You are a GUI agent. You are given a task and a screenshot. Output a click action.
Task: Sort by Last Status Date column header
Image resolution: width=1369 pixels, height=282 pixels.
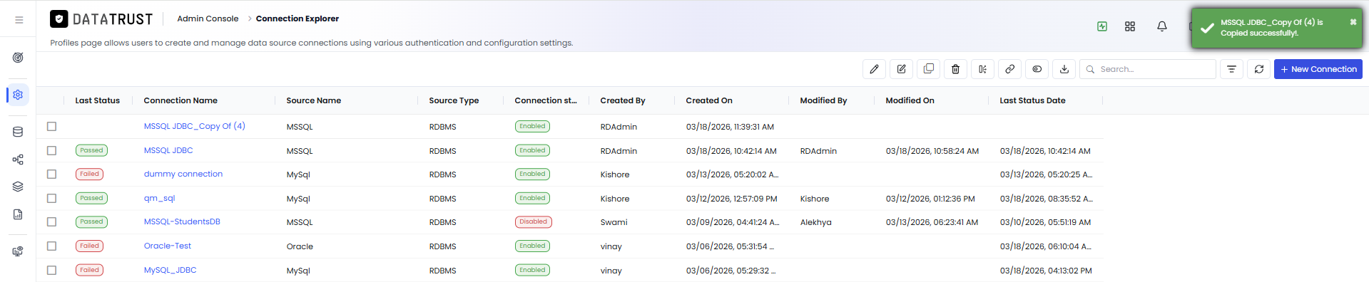tap(1032, 100)
